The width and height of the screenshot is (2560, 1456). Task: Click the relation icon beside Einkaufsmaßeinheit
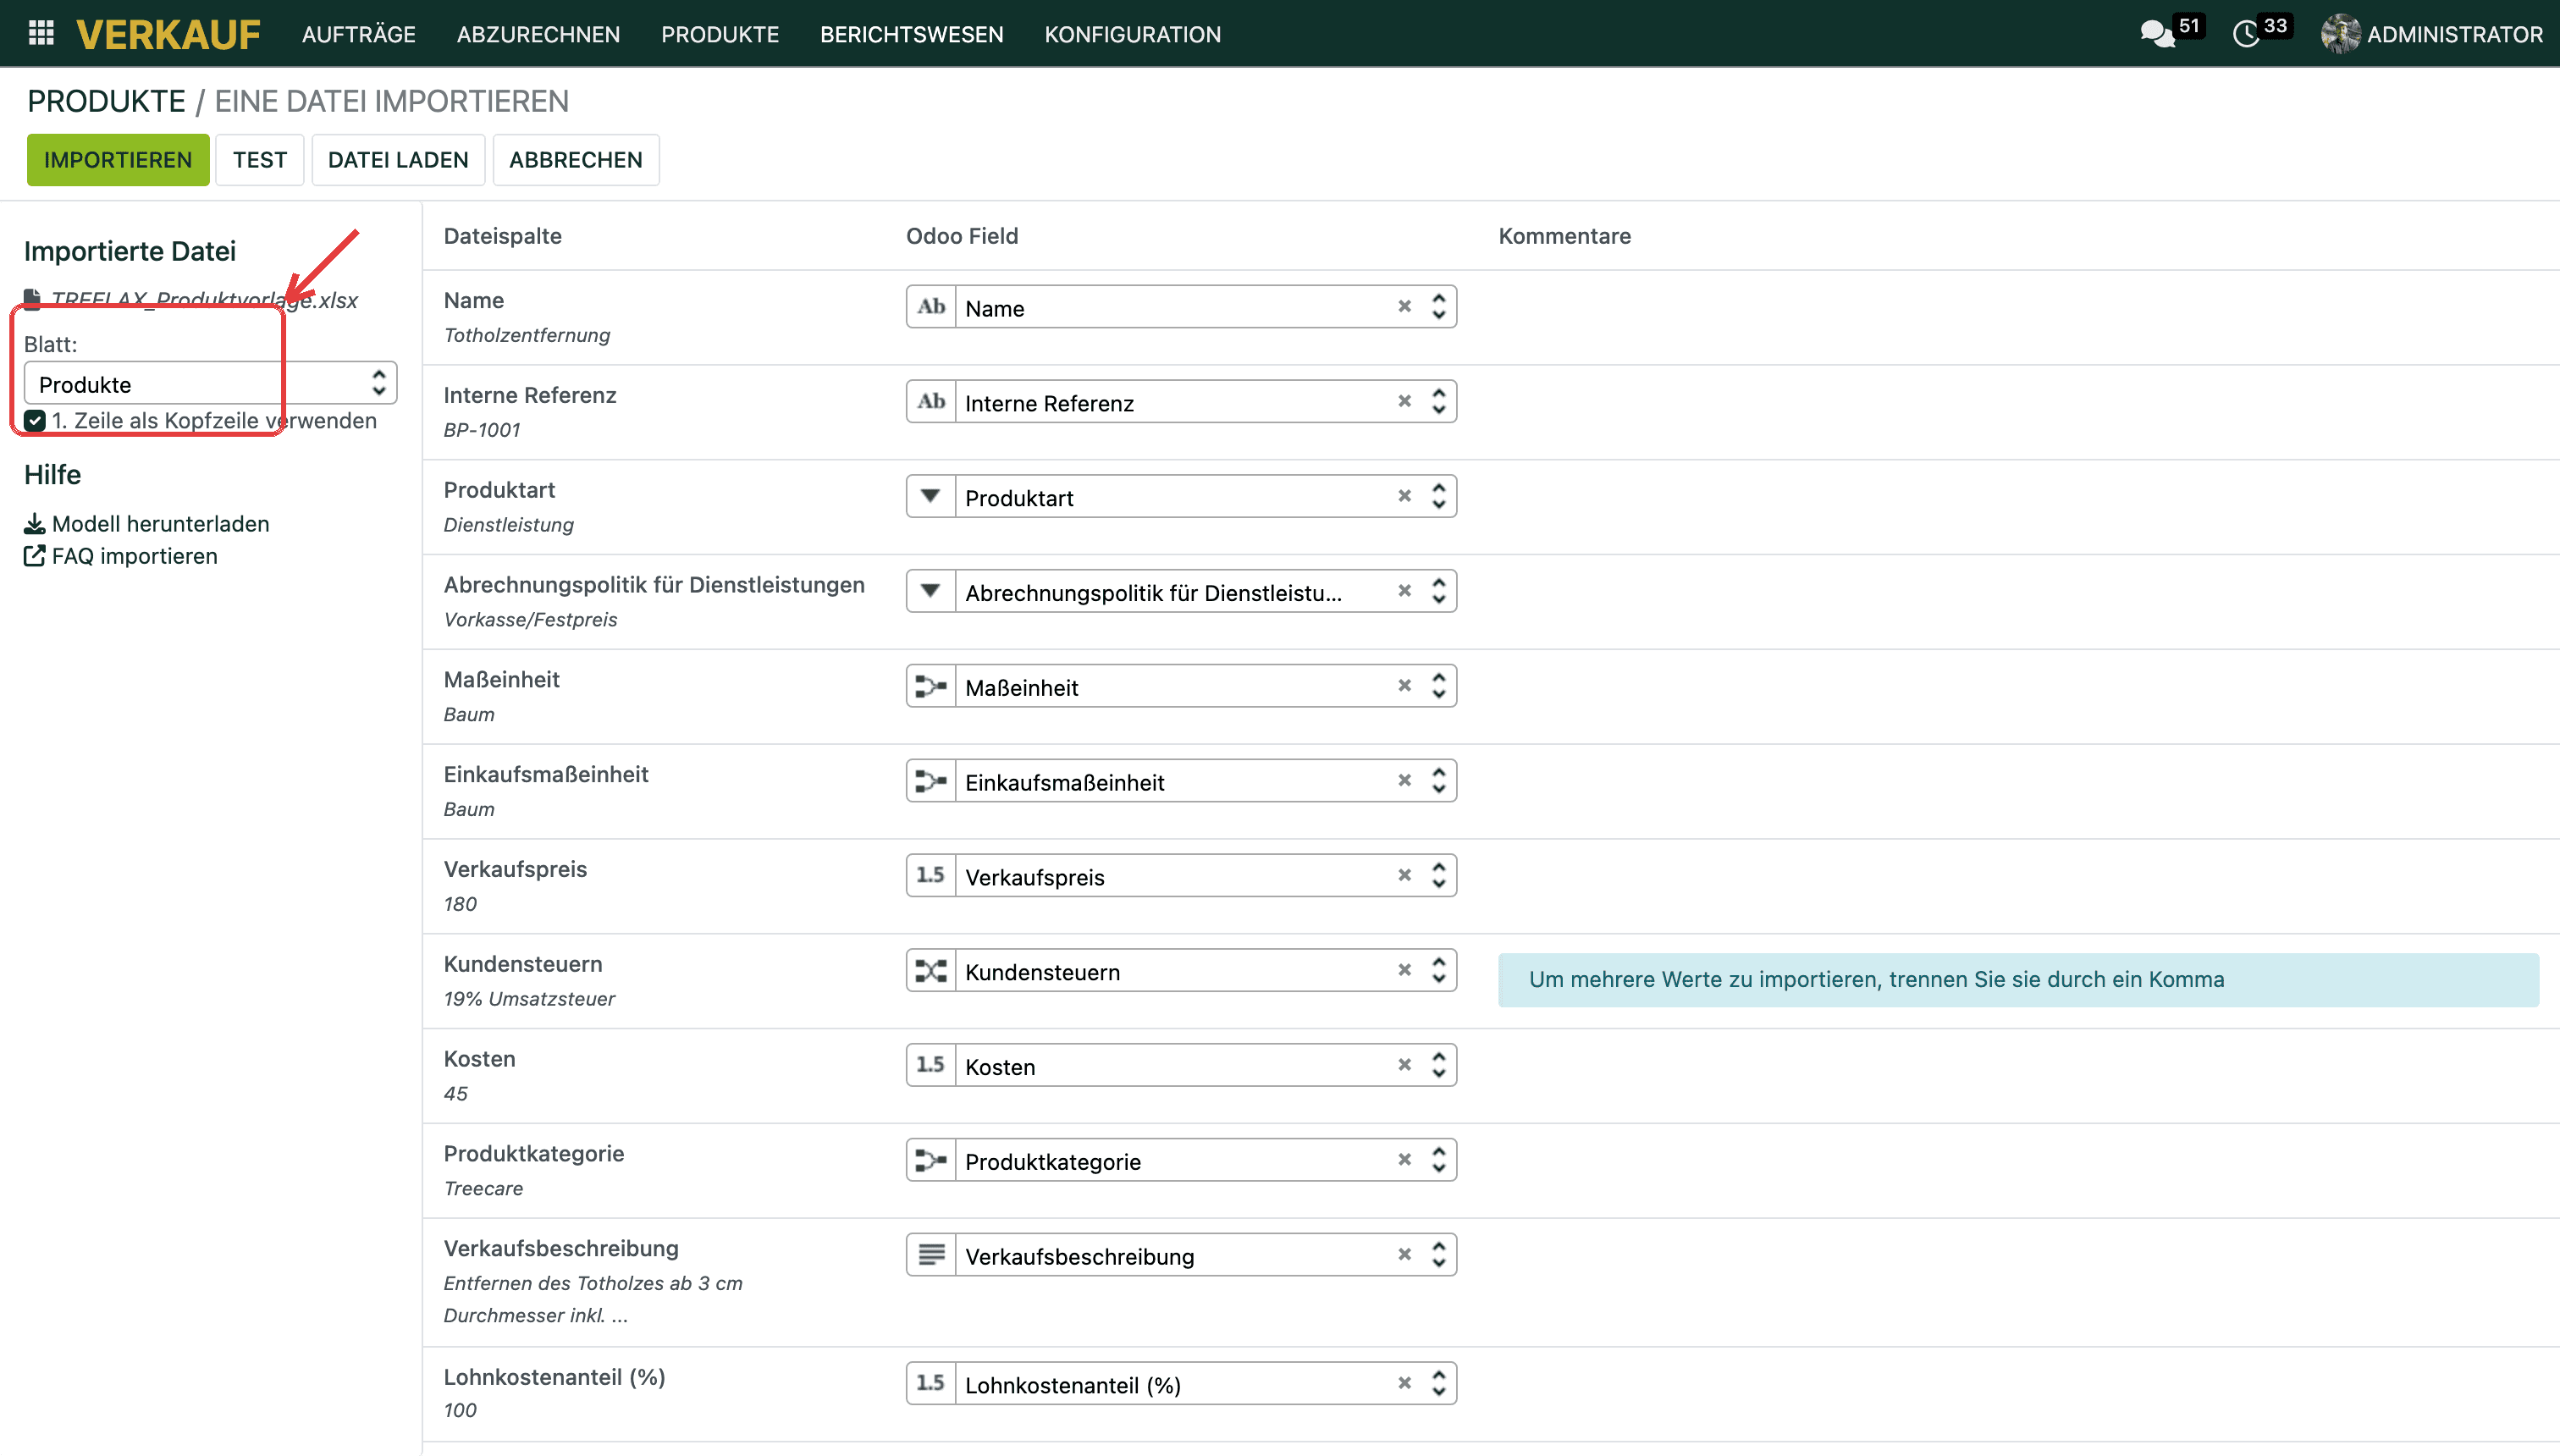tap(931, 780)
